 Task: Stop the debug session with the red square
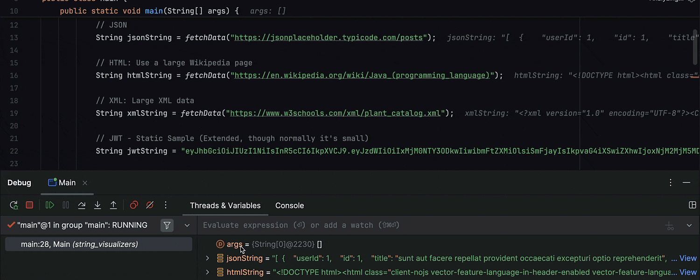pyautogui.click(x=29, y=205)
